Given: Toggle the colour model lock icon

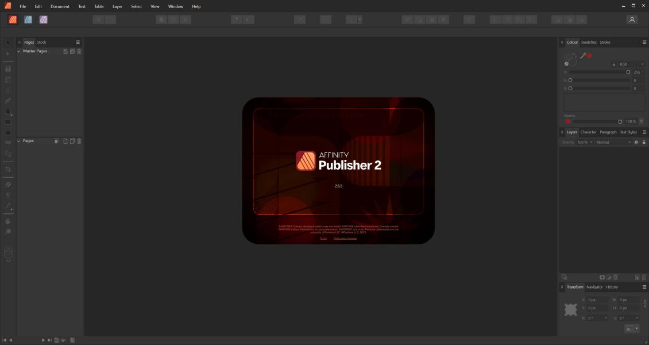Looking at the screenshot, I should click(x=614, y=64).
